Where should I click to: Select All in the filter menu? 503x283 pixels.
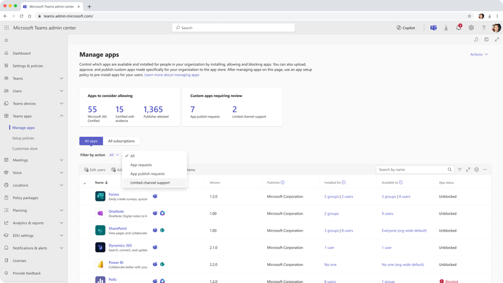click(x=154, y=156)
